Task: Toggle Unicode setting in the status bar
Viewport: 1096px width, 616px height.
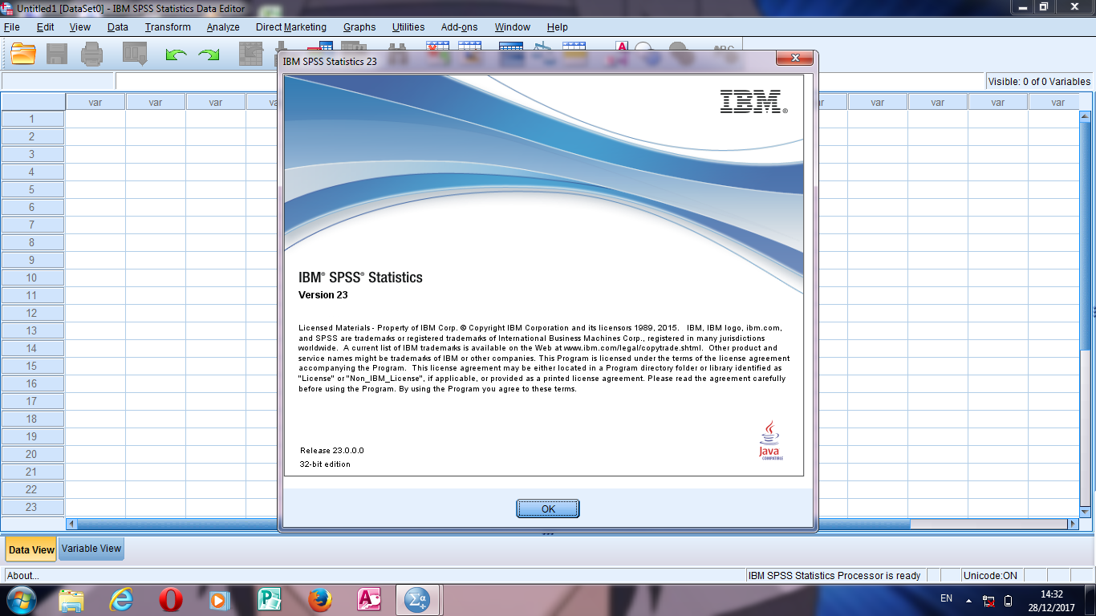Action: click(x=992, y=575)
